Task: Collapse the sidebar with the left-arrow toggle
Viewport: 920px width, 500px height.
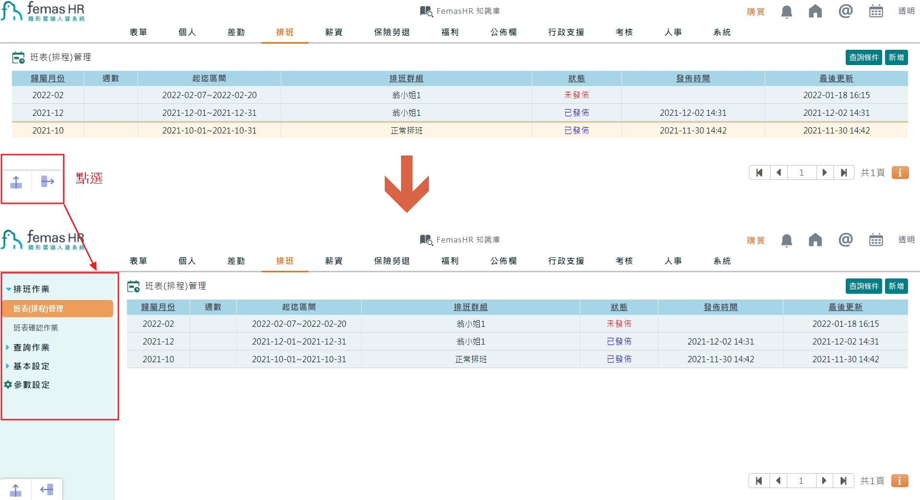Action: 46,489
